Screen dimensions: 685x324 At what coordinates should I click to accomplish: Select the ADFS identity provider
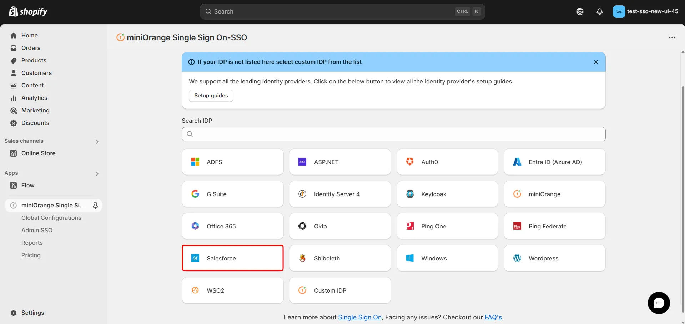232,162
